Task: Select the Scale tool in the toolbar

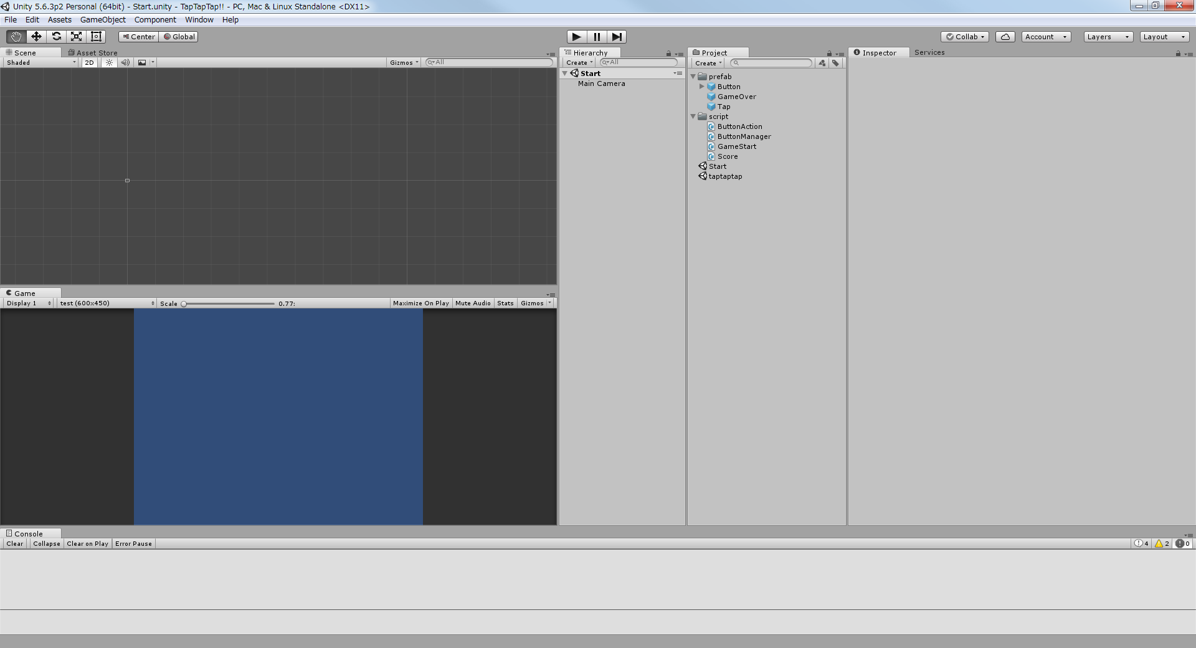Action: (x=76, y=37)
